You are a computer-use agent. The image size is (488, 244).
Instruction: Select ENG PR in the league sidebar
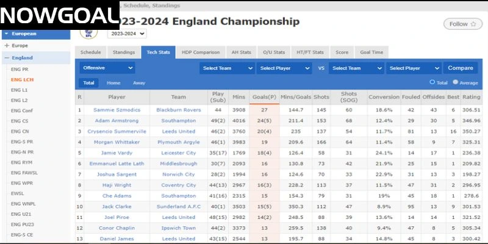click(19, 70)
